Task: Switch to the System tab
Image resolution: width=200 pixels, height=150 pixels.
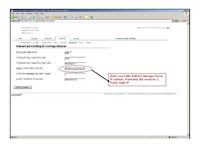Action: pos(34,38)
